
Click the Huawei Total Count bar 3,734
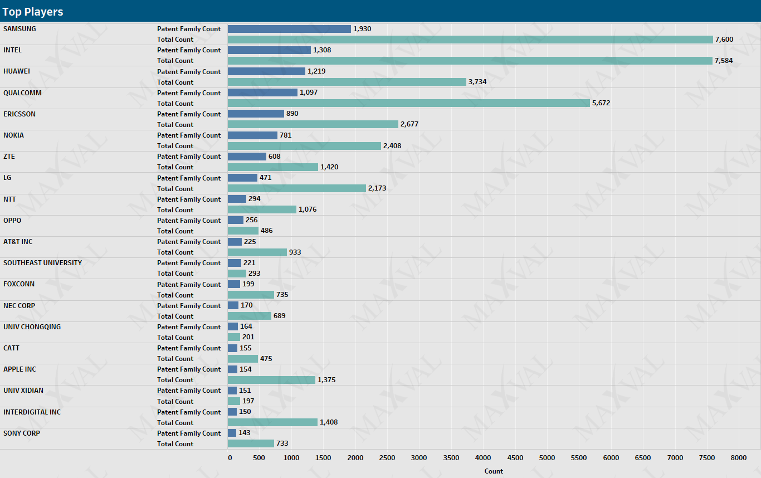coord(347,82)
